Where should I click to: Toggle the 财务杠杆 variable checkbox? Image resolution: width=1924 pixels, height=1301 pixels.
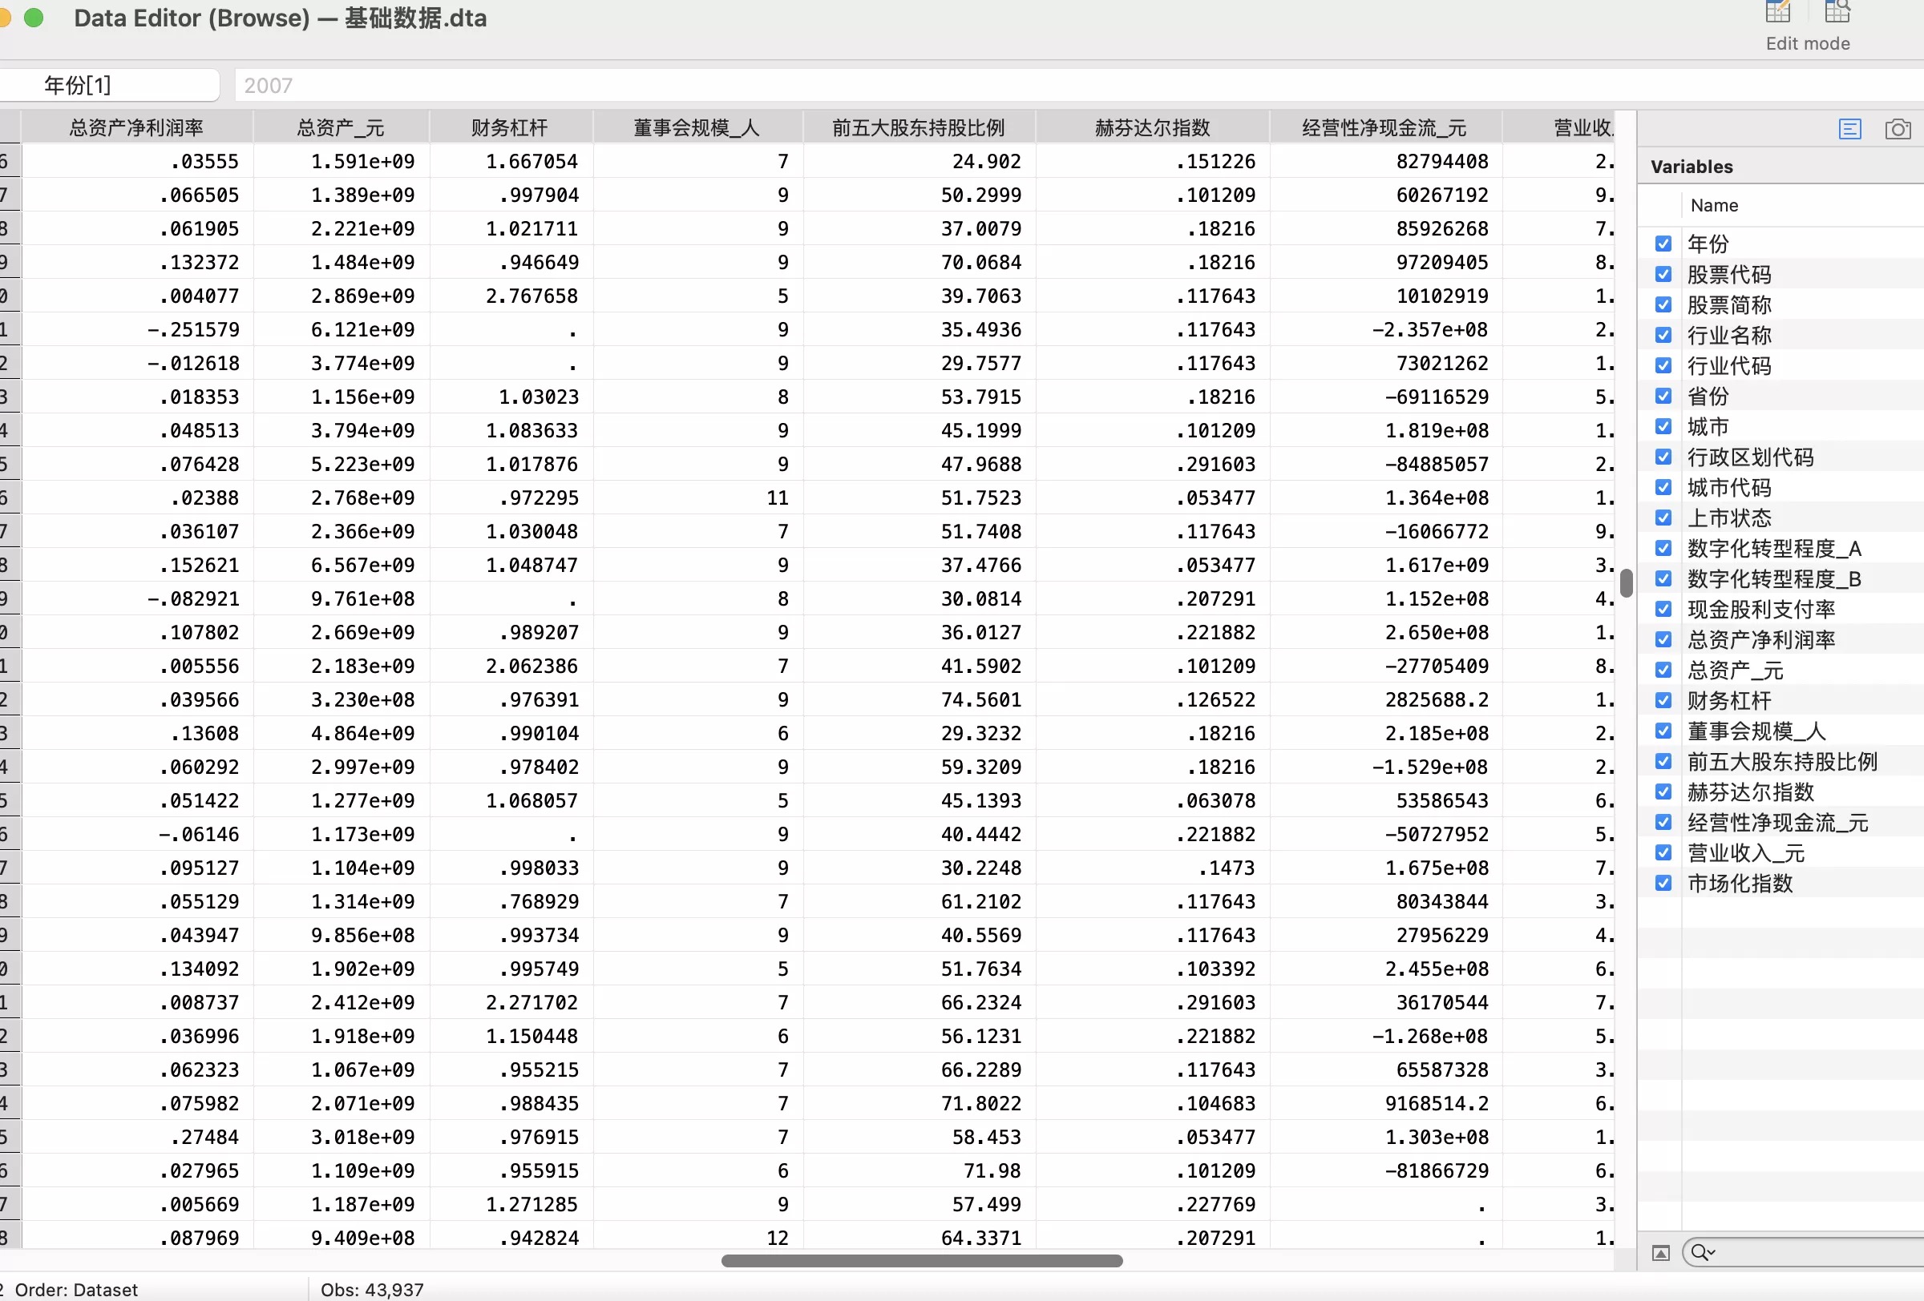[1663, 700]
